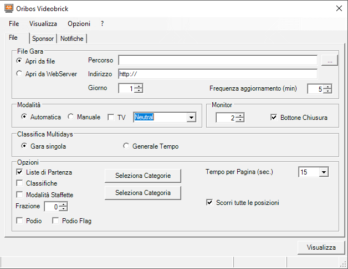Screen dimensions: 348x269
Task: Click the Visualizza button at the bottom
Action: coord(321,247)
